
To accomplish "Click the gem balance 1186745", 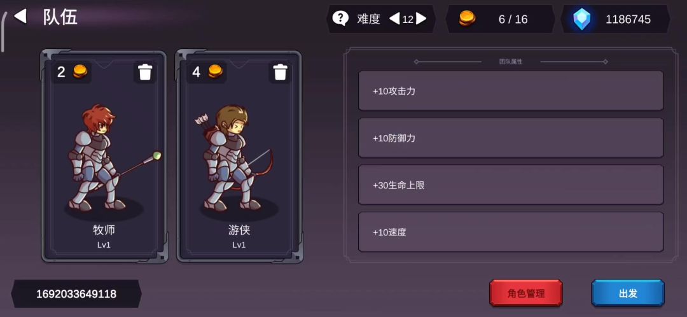I will click(628, 19).
